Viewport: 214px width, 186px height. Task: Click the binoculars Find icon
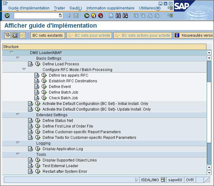click(118, 16)
